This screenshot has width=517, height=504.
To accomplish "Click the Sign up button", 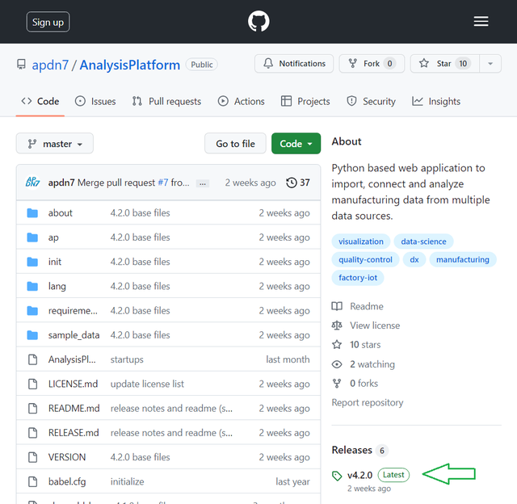I will [48, 22].
